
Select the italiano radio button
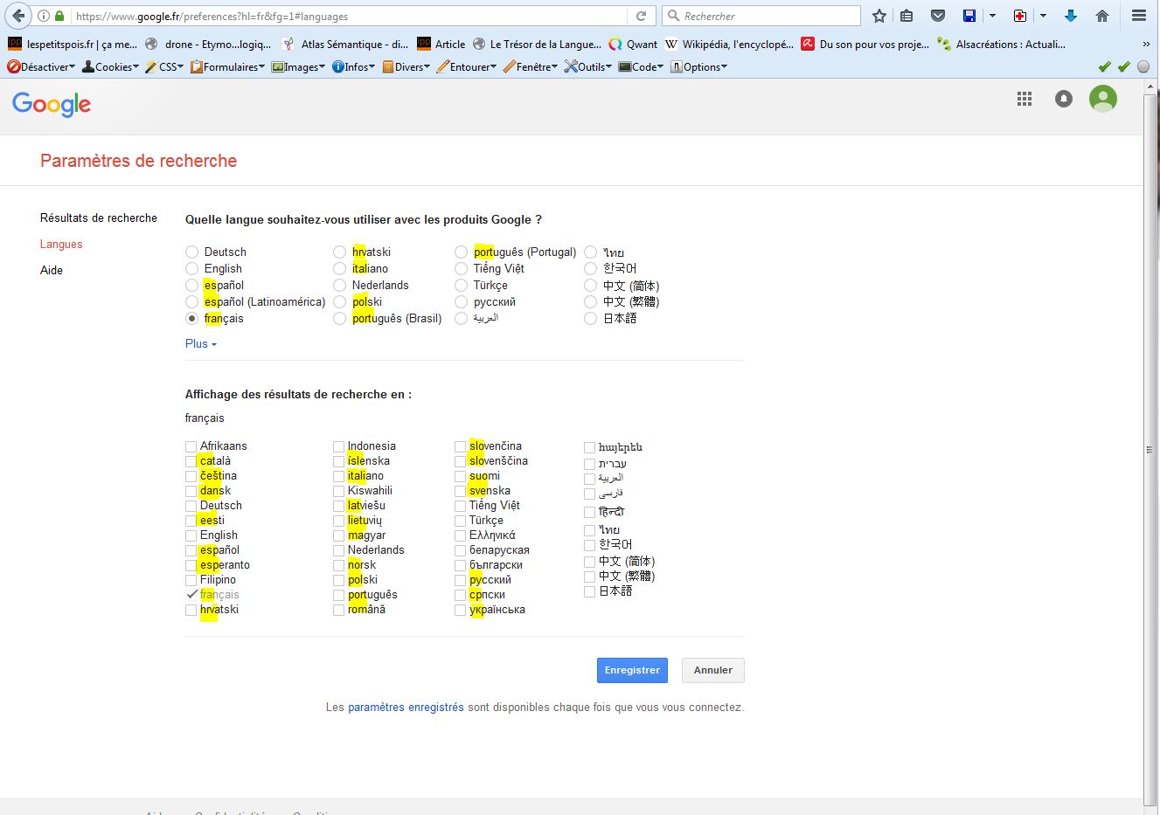[x=340, y=269]
